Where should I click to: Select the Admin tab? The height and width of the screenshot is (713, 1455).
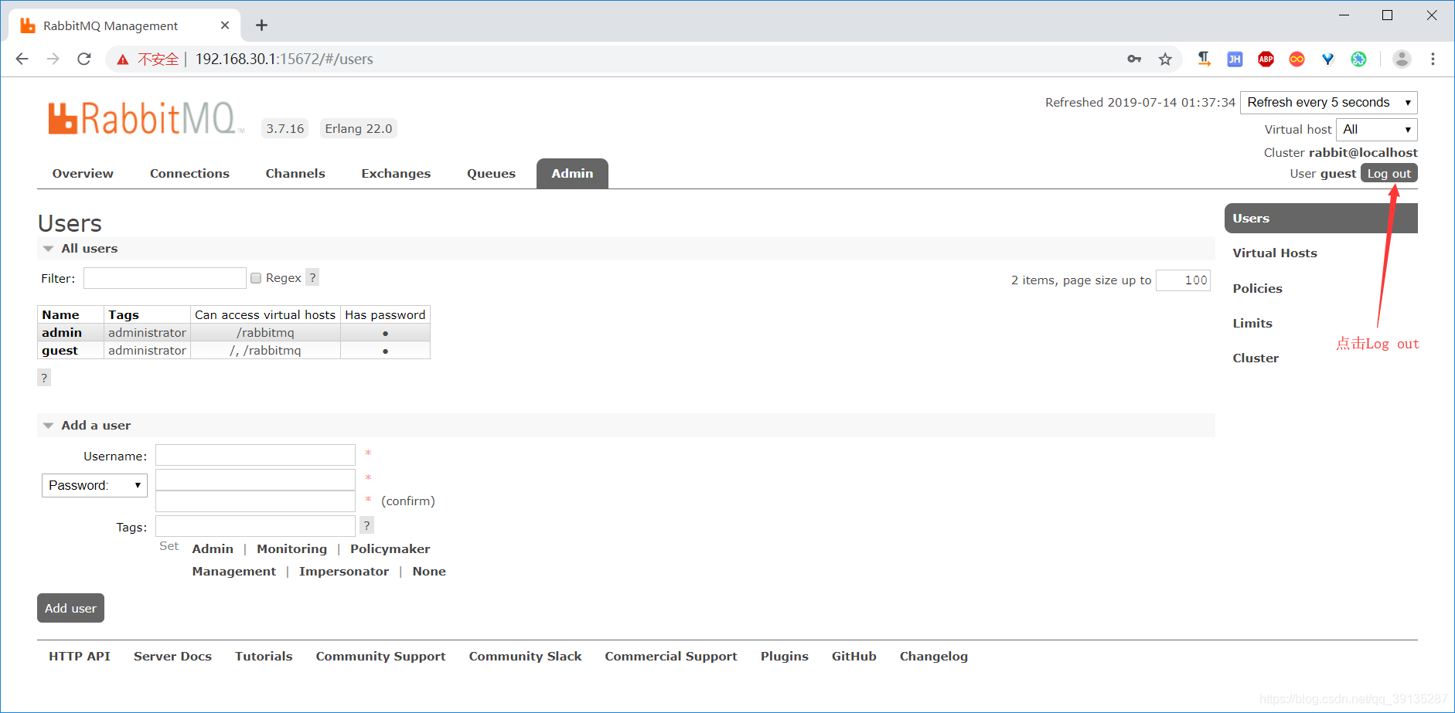tap(572, 174)
